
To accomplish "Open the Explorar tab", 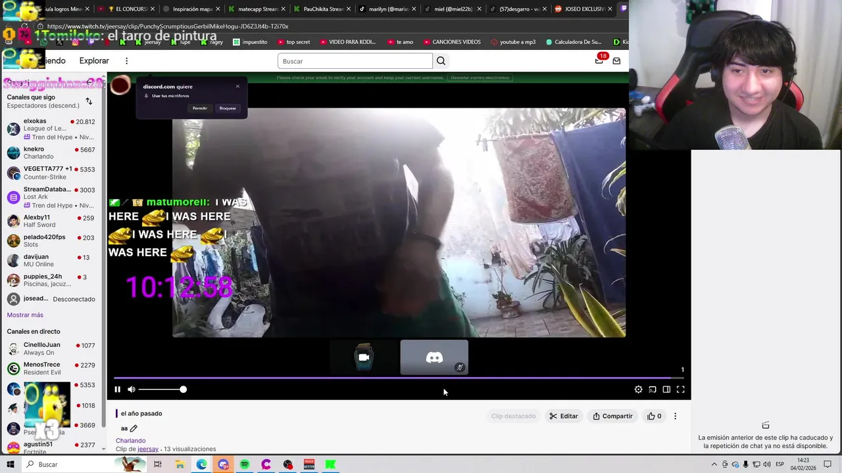I will (x=94, y=61).
